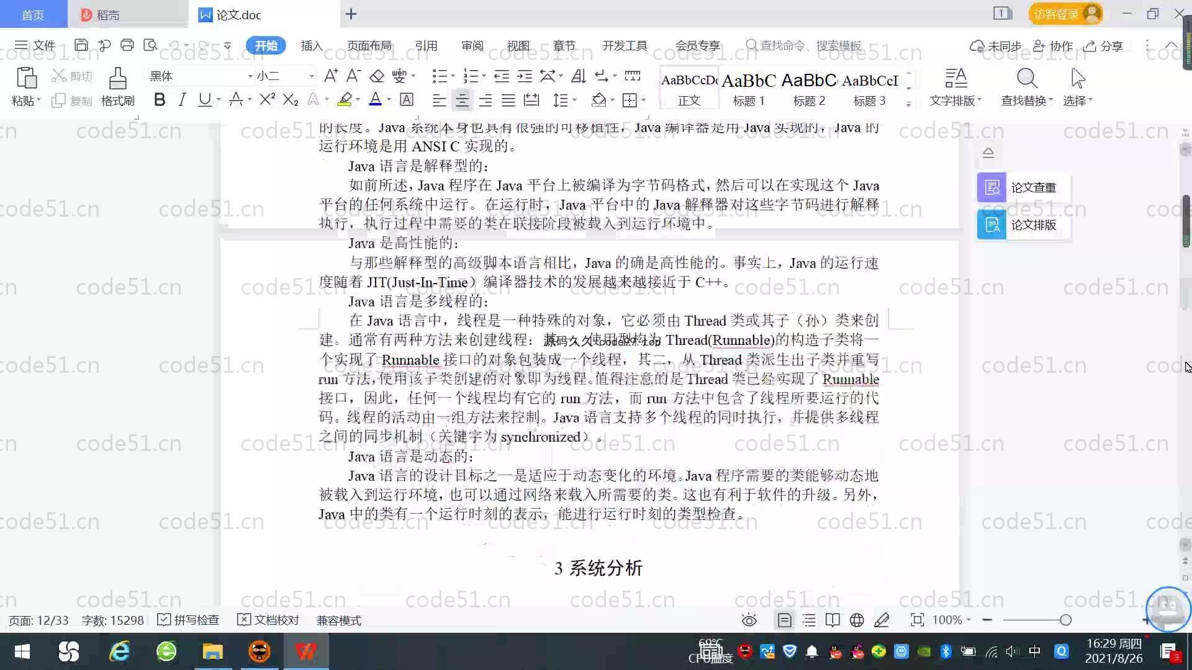
Task: Click the zoom slider handle
Action: point(1066,620)
